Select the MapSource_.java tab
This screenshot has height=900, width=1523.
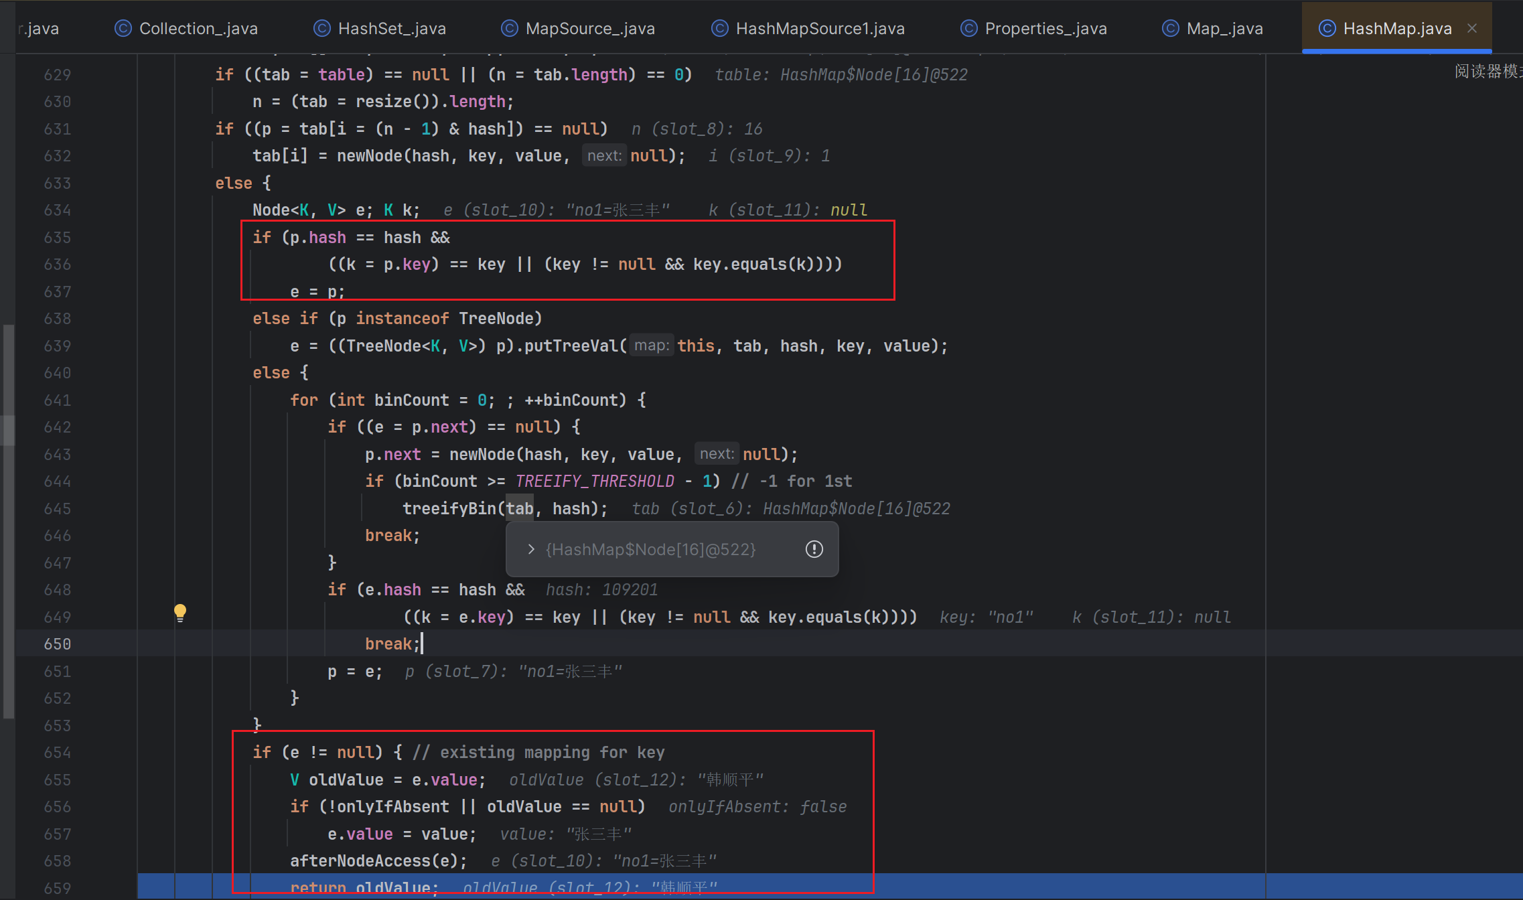click(578, 29)
